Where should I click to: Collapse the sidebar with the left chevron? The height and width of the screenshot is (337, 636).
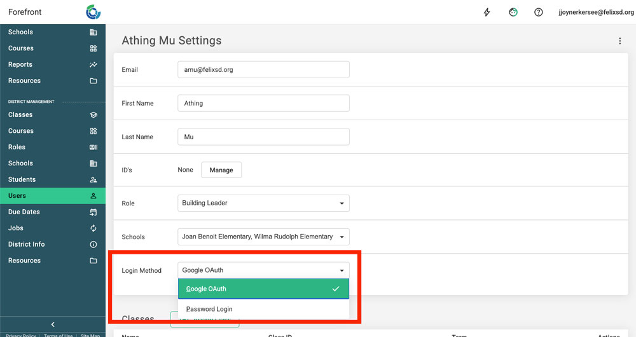(x=53, y=324)
